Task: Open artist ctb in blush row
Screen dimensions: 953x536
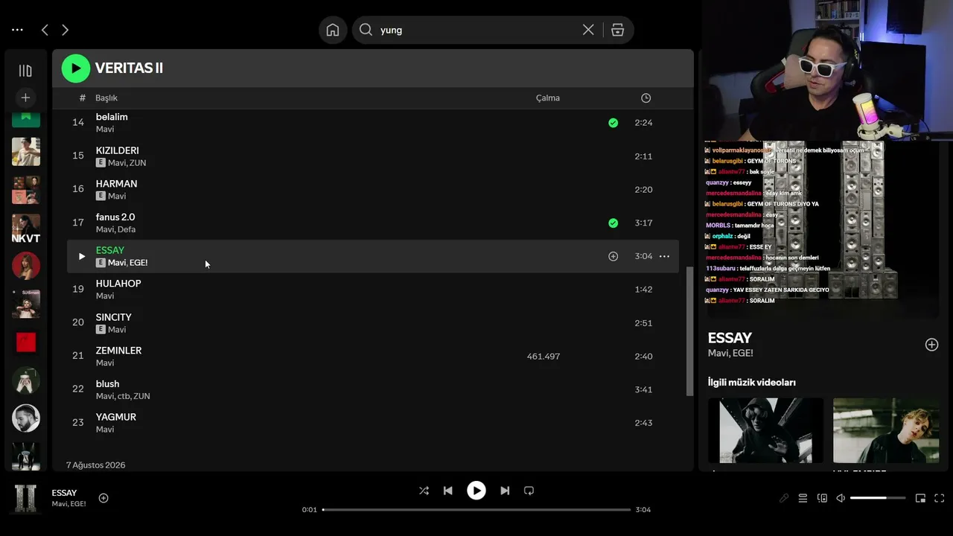Action: tap(124, 396)
